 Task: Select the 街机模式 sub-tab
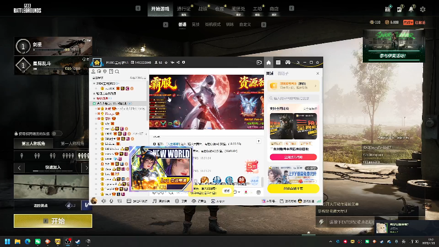pos(212,25)
